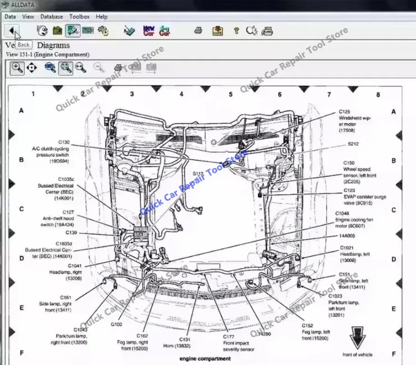Open the blue-green toolbar icon left of New Car
416x365 pixels.
[x=130, y=31]
